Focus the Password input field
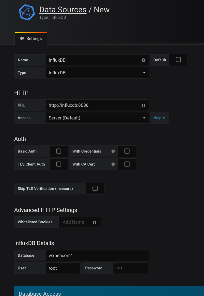The width and height of the screenshot is (204, 296). (130, 268)
